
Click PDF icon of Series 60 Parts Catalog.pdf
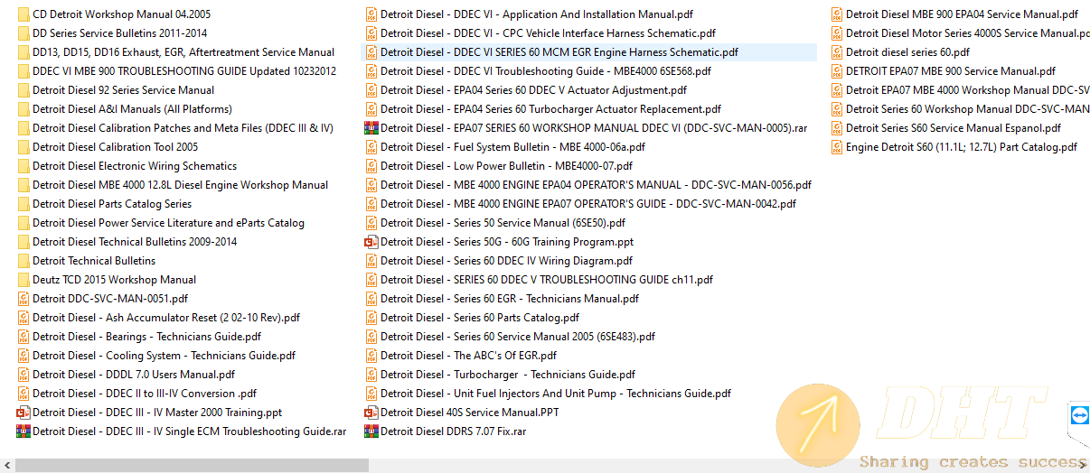point(371,318)
